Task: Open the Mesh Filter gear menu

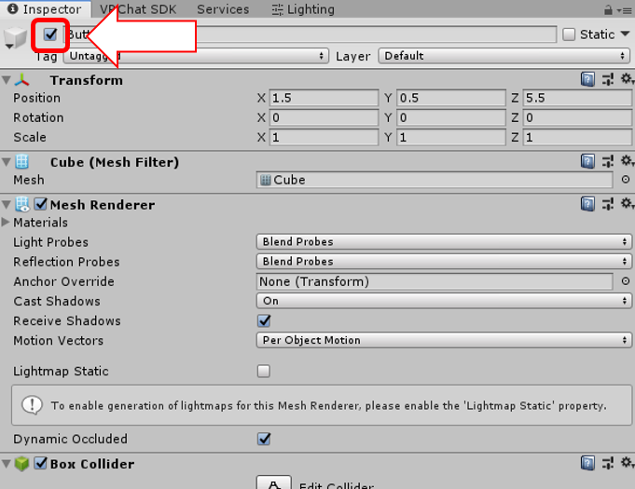Action: 627,161
